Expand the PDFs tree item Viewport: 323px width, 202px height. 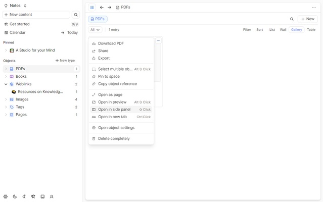6,69
